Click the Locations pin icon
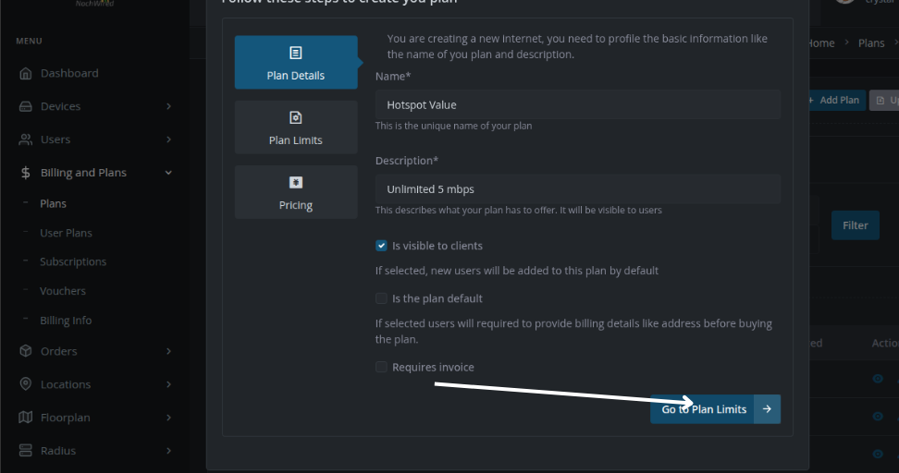 tap(26, 384)
